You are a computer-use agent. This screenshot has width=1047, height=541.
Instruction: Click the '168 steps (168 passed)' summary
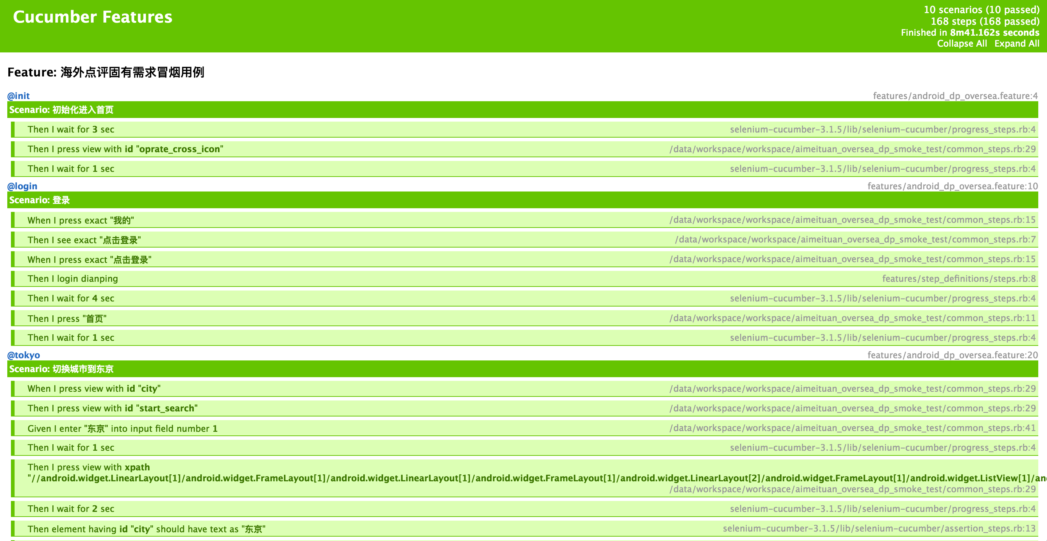pos(985,21)
